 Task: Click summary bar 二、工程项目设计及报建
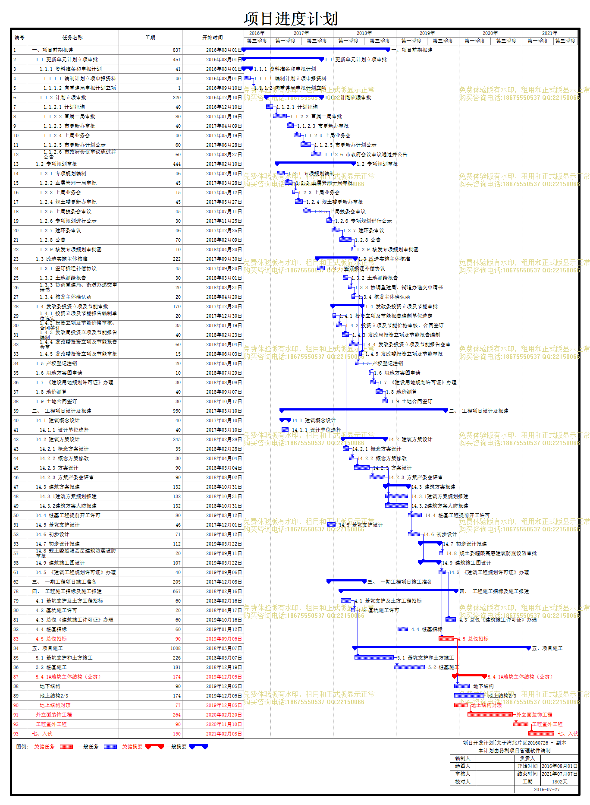[x=364, y=410]
